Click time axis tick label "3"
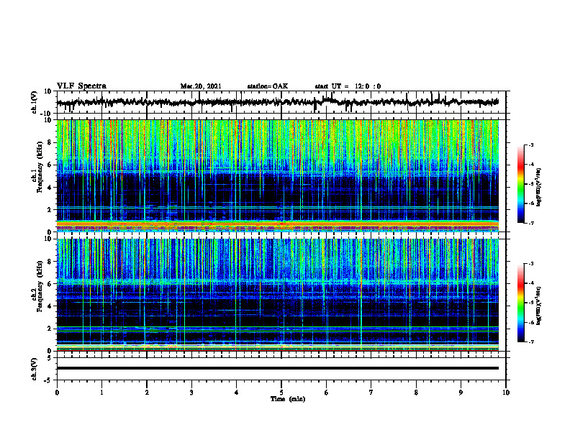 [x=191, y=393]
